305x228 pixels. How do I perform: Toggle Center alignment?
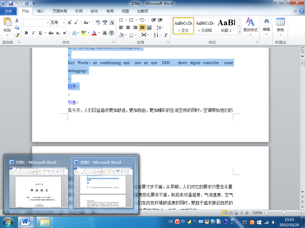[128, 28]
